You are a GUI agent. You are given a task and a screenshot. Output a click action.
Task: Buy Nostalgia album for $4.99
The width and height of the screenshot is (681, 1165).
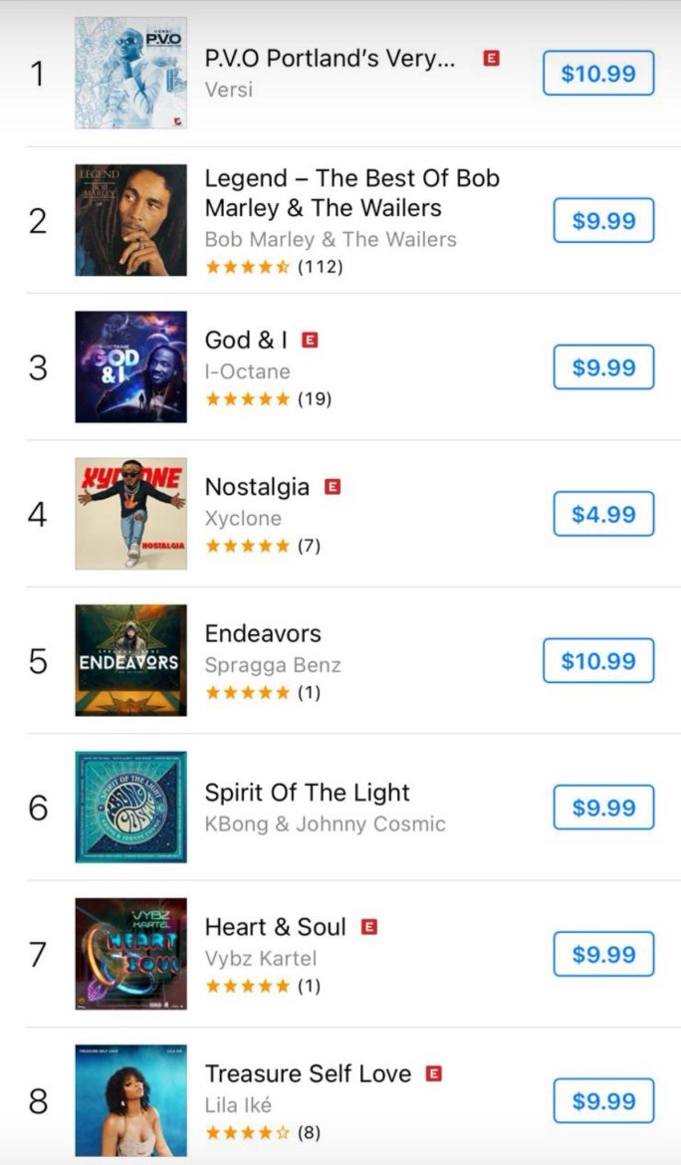pyautogui.click(x=603, y=514)
